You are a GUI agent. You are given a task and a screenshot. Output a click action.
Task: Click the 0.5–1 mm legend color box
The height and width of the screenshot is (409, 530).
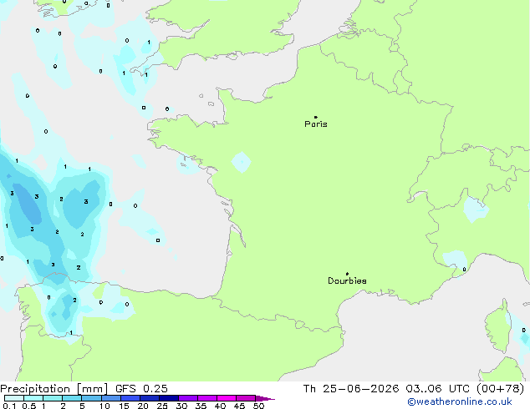click(33, 398)
